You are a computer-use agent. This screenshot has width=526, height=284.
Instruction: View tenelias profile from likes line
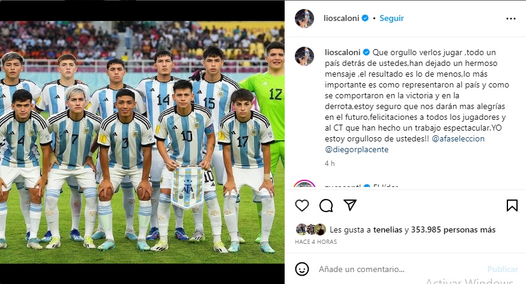[x=387, y=229]
